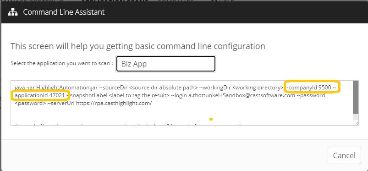Click the scrollbar track below the thumb
Viewport: 368px width, 171px height.
coord(355,117)
